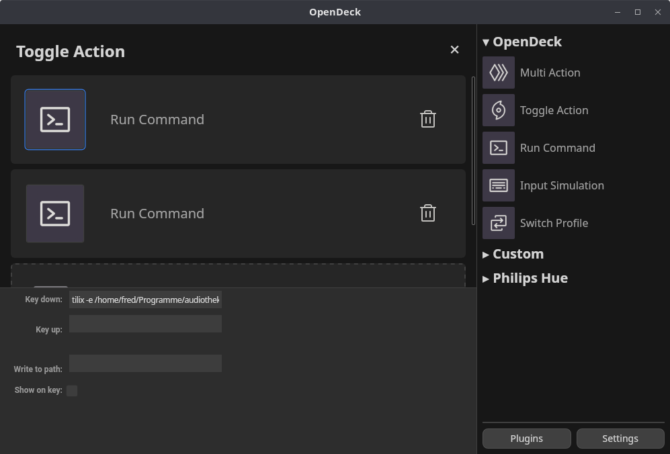Open the Plugins panel
Image resolution: width=670 pixels, height=454 pixels.
point(526,438)
